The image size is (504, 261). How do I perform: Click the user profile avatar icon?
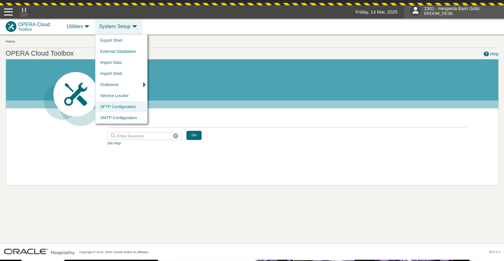(x=415, y=11)
